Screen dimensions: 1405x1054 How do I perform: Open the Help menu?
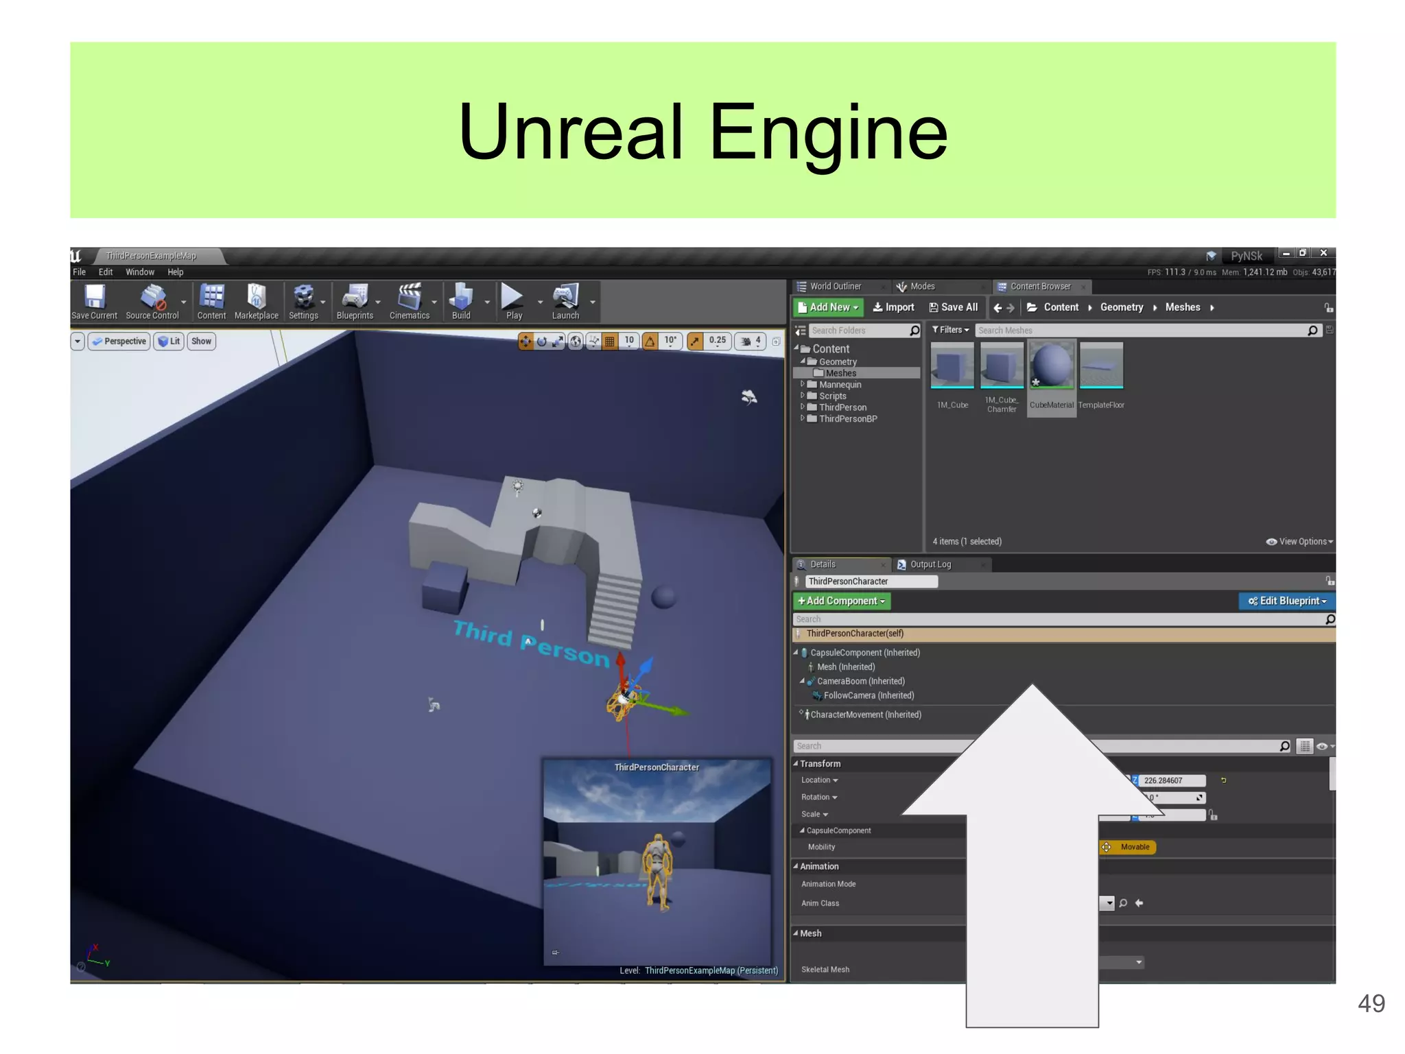pos(176,272)
